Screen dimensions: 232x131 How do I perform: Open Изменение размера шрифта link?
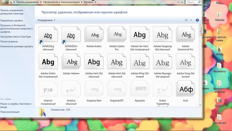17,46
